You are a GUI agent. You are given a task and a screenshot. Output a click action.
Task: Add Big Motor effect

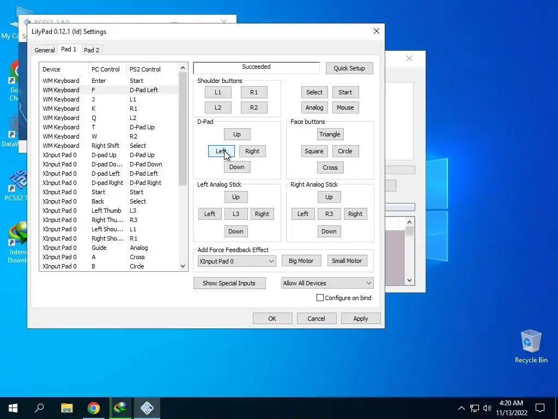pos(301,261)
